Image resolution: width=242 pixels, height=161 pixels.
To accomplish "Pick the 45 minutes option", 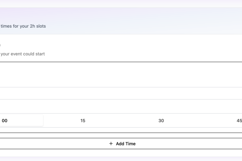I will point(239,121).
